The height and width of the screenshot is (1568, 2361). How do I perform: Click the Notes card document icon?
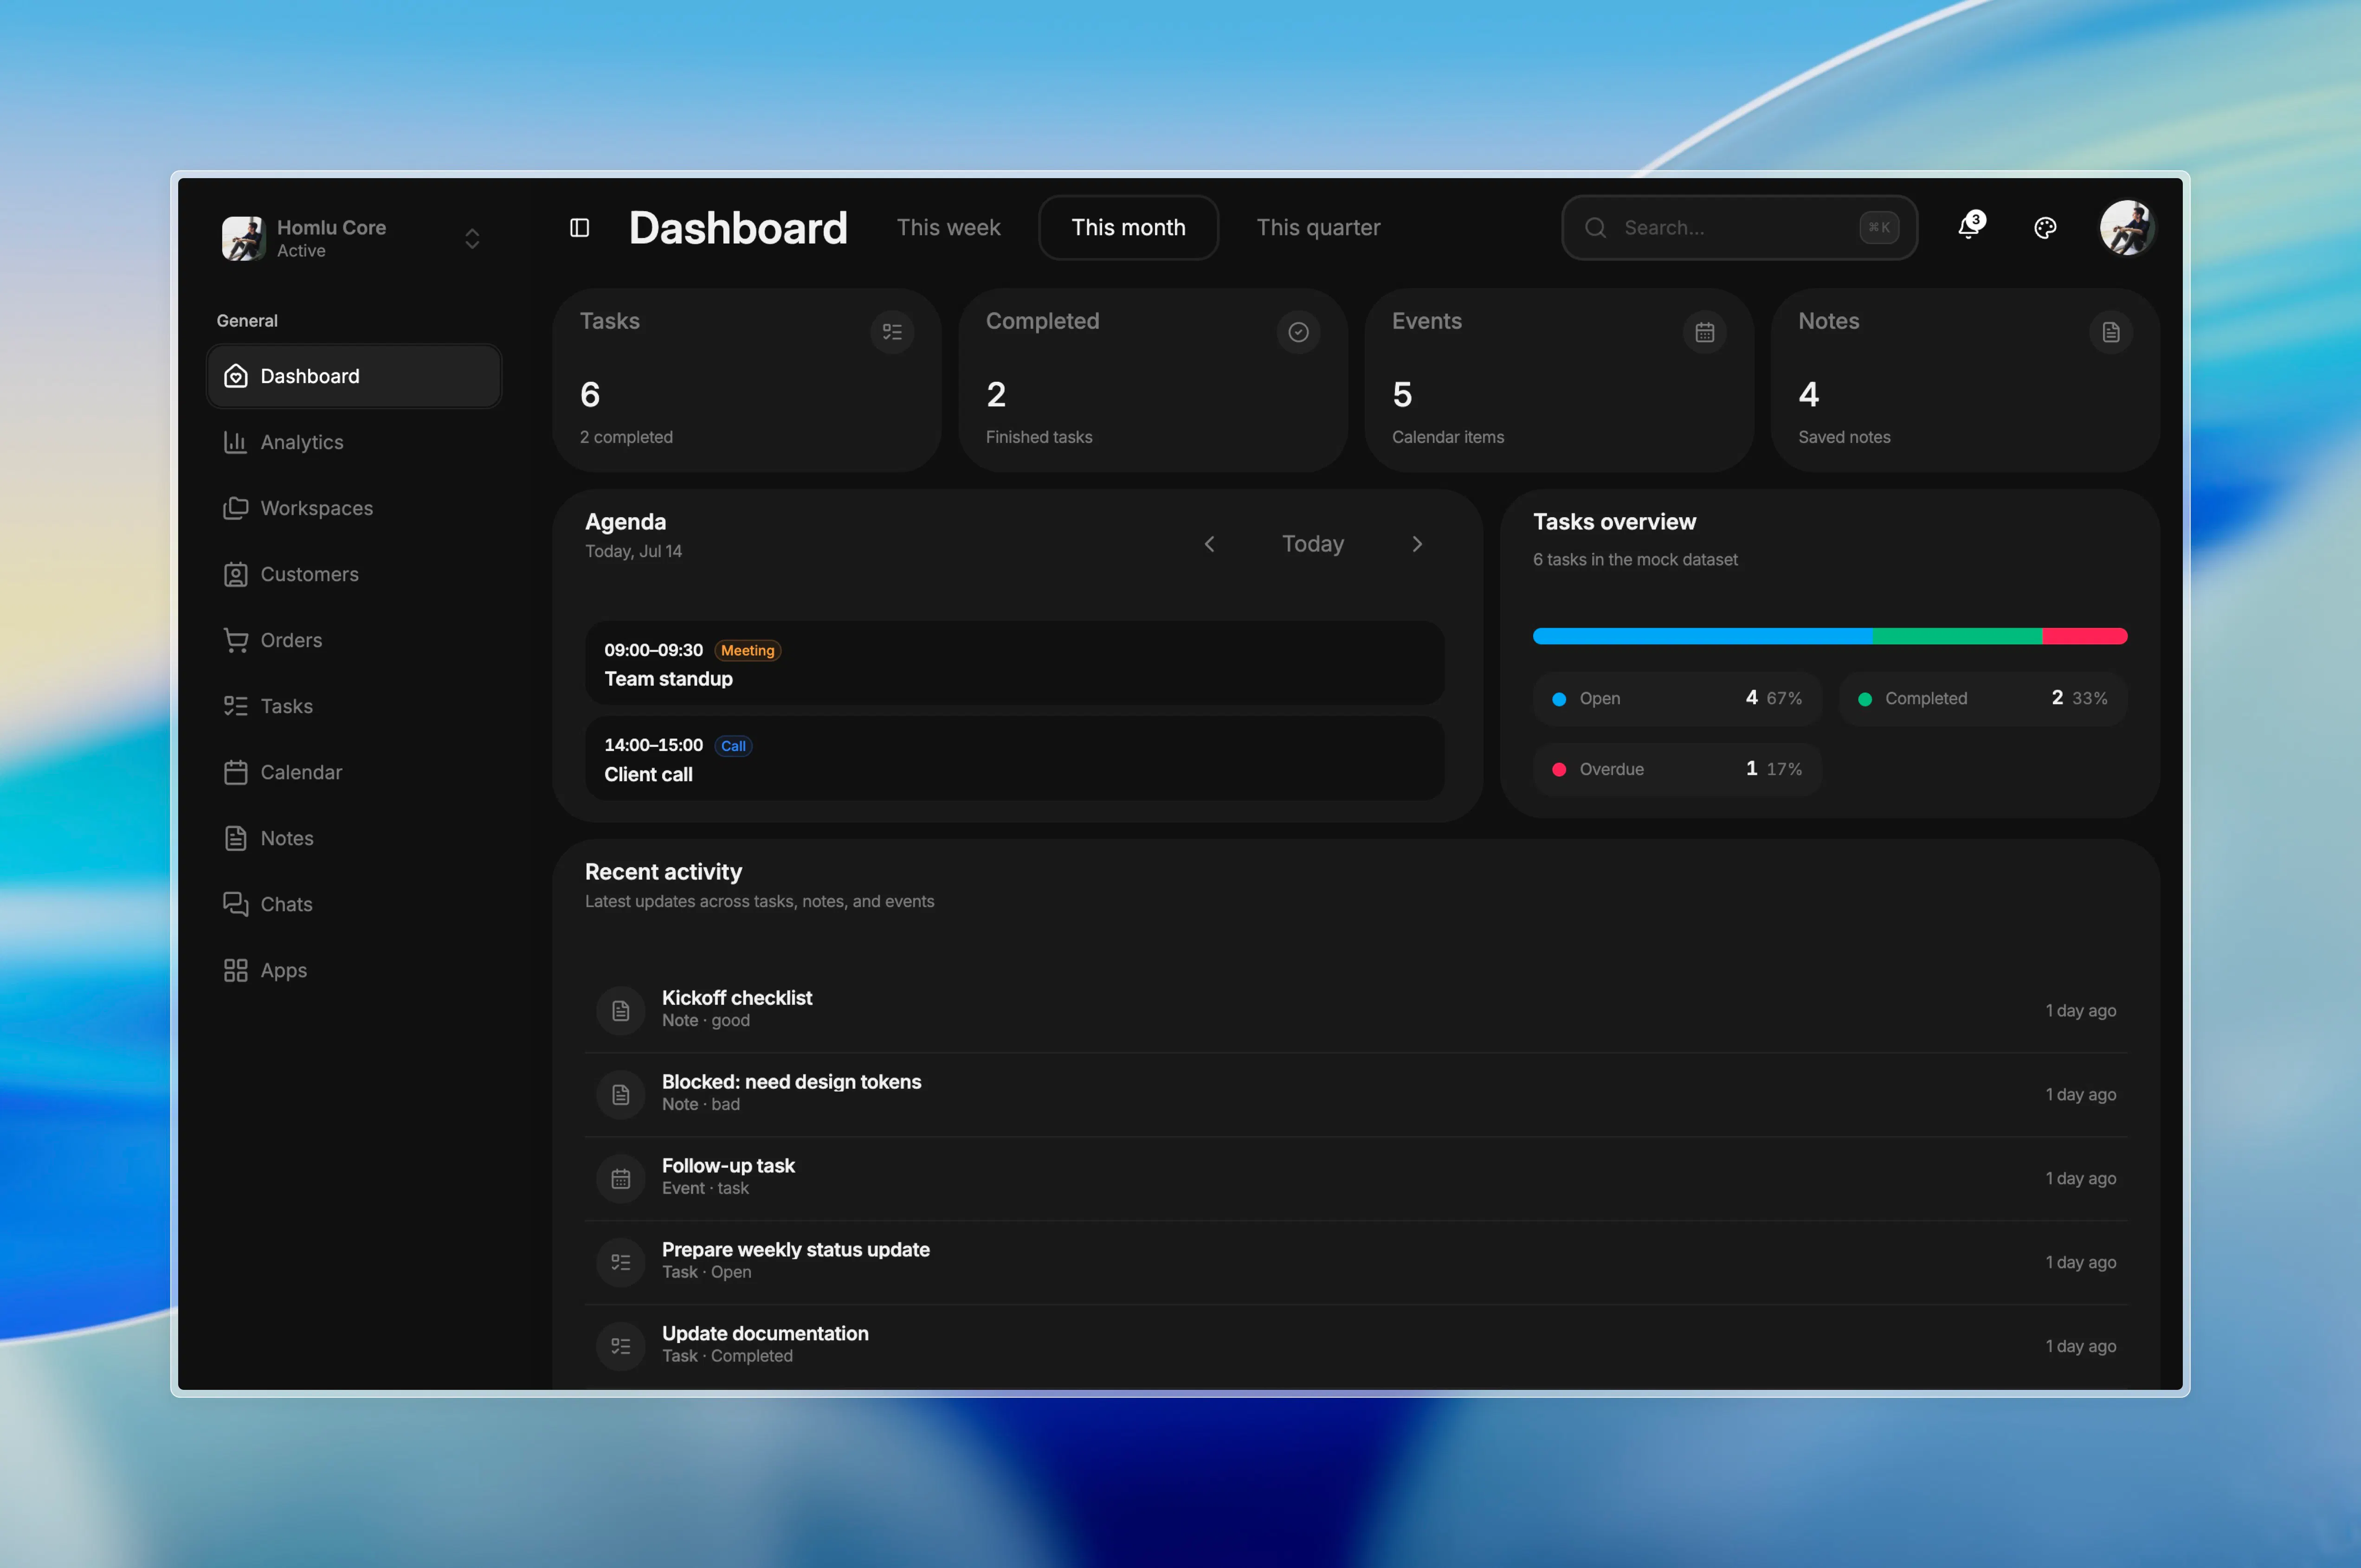(2110, 332)
